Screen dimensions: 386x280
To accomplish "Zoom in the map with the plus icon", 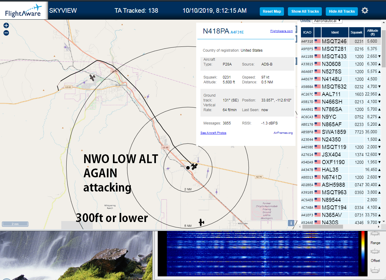I will [x=6, y=26].
